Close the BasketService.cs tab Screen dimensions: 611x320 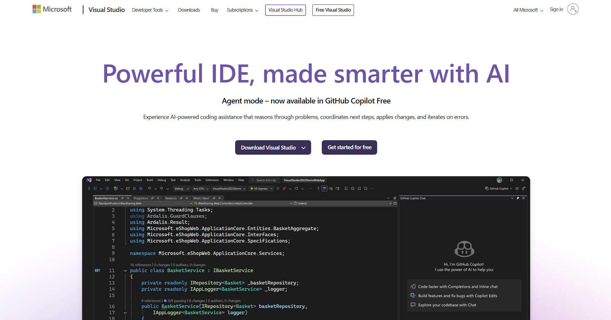coord(128,198)
